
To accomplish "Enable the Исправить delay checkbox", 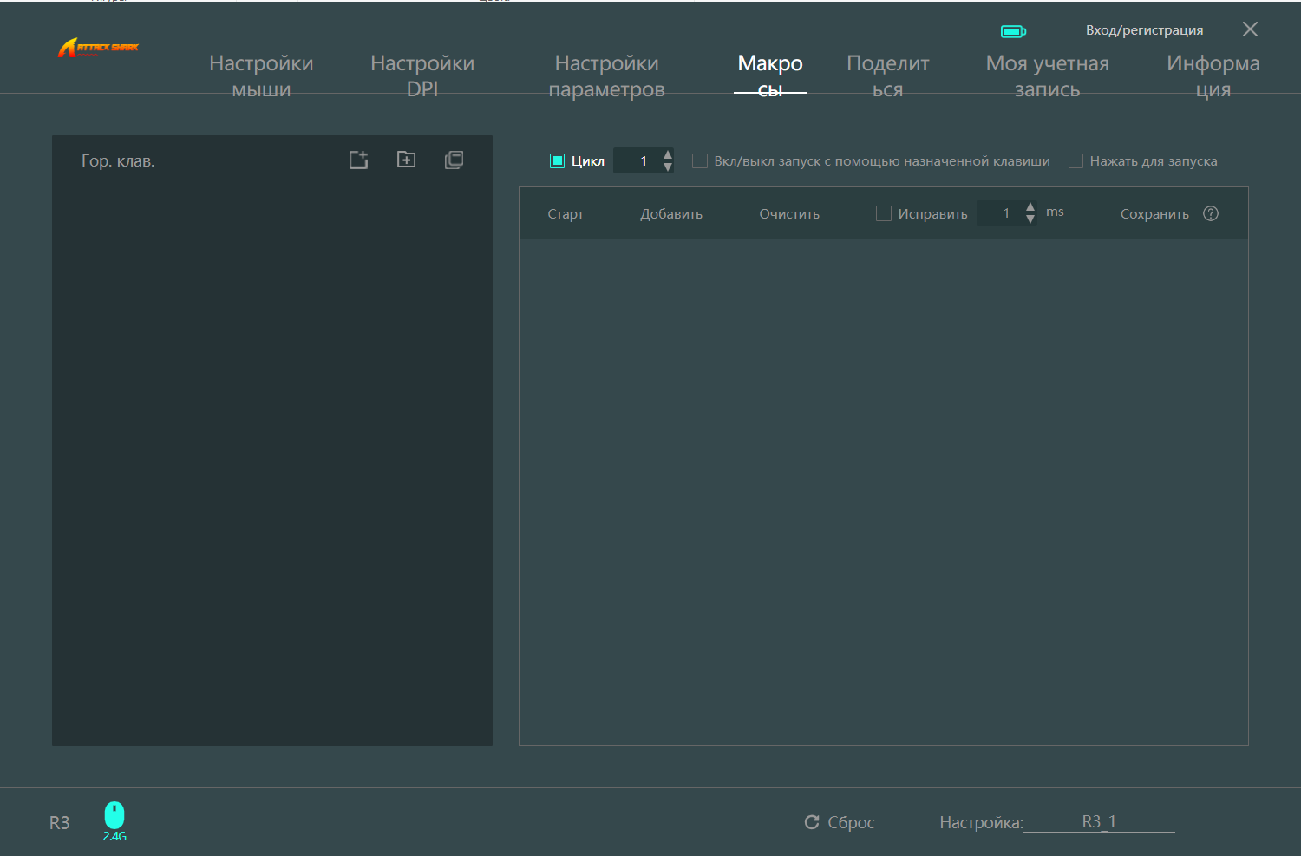I will [884, 213].
